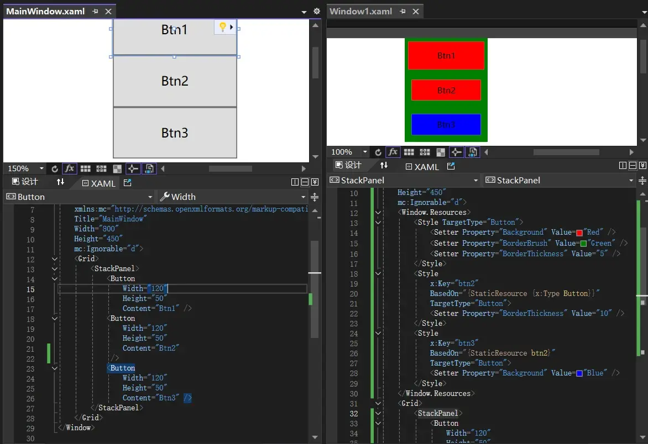Pop out XAML in MainWindow editor

[128, 182]
